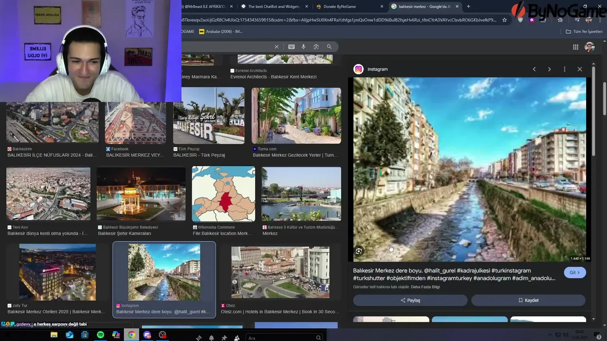Open the Arabalar (2006) bookmark
The image size is (607, 341).
pyautogui.click(x=221, y=32)
